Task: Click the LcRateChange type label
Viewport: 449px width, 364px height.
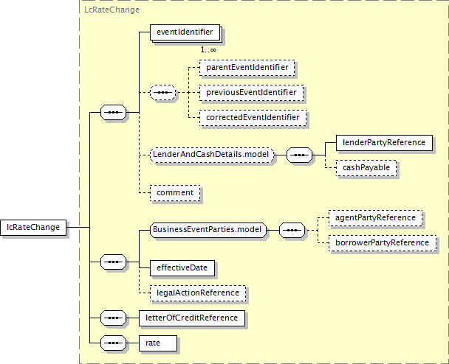Action: click(112, 10)
